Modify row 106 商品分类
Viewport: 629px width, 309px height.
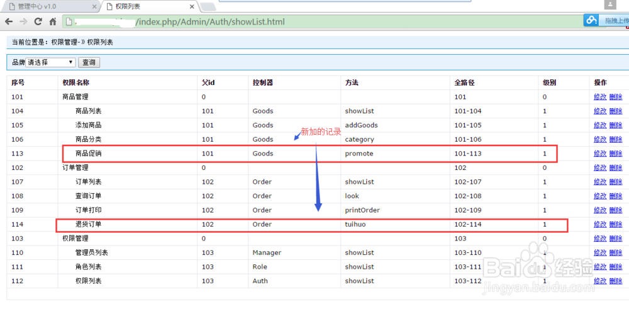pyautogui.click(x=599, y=139)
